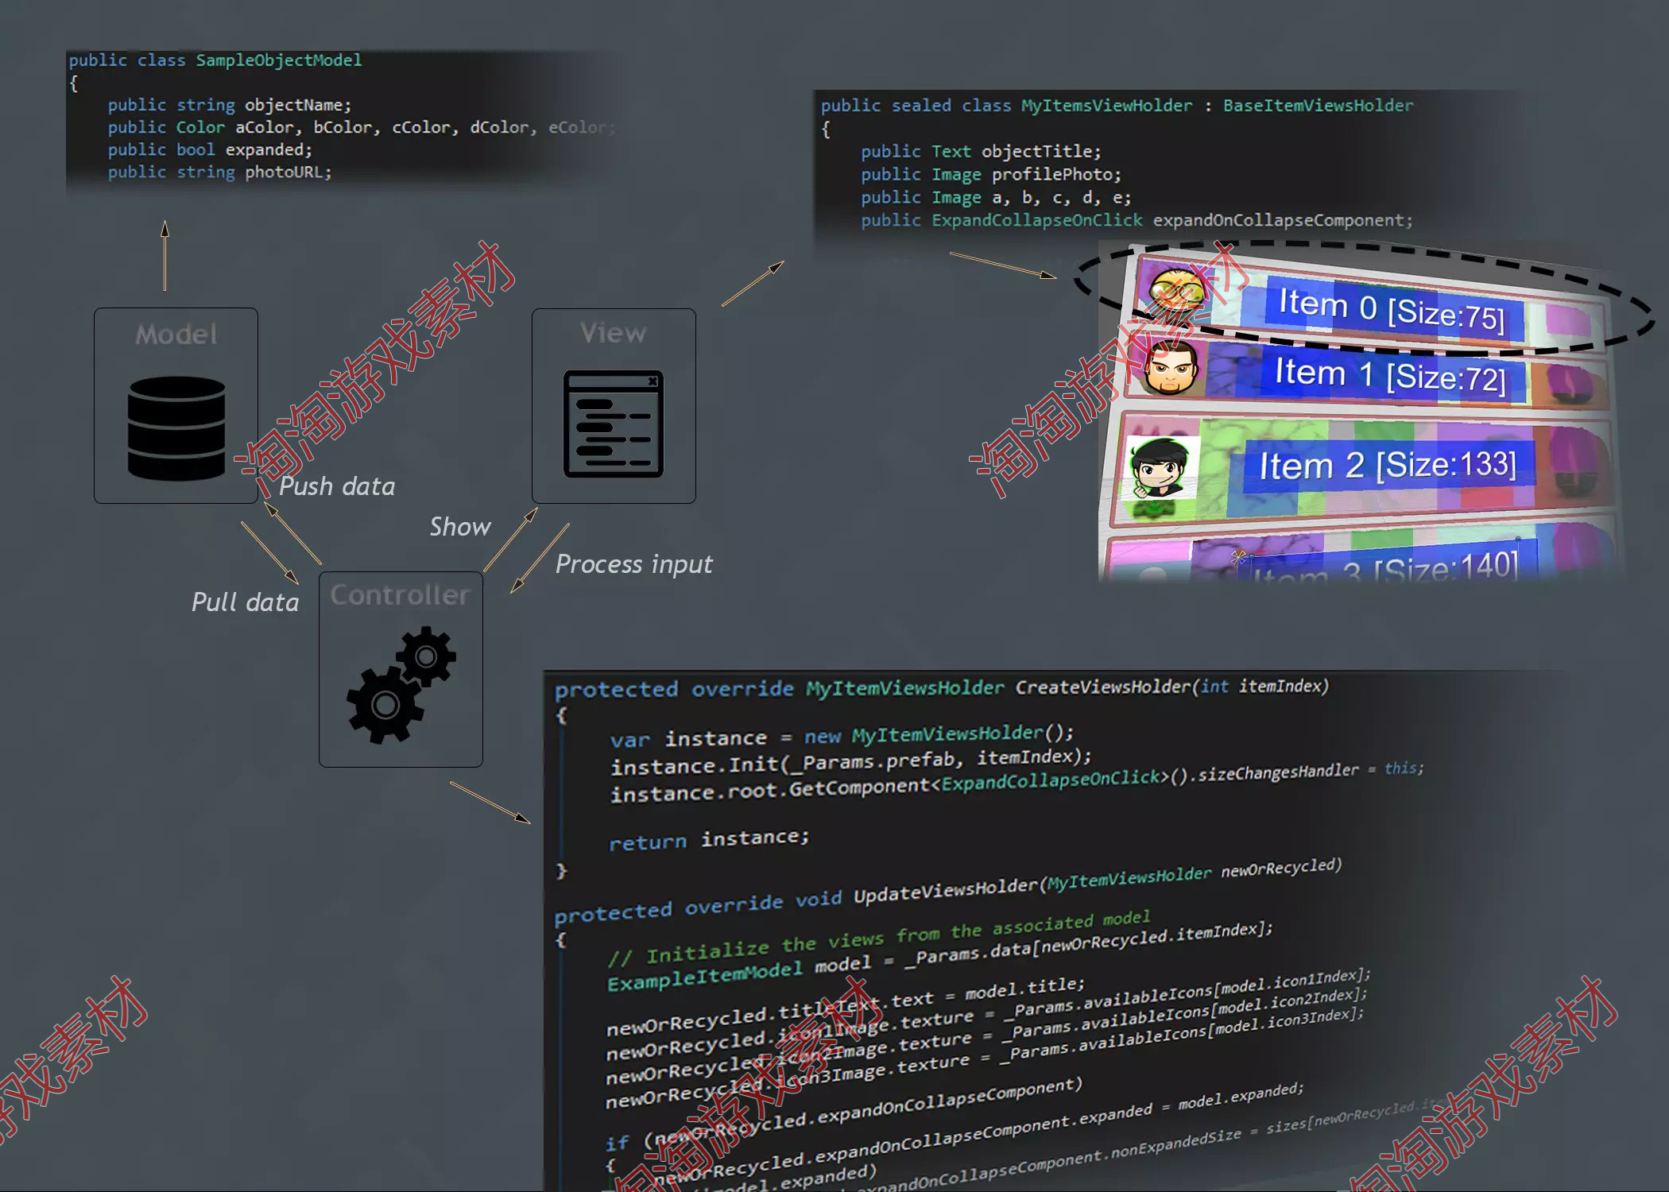Click Item 2 black-haired boy avatar

(1160, 467)
